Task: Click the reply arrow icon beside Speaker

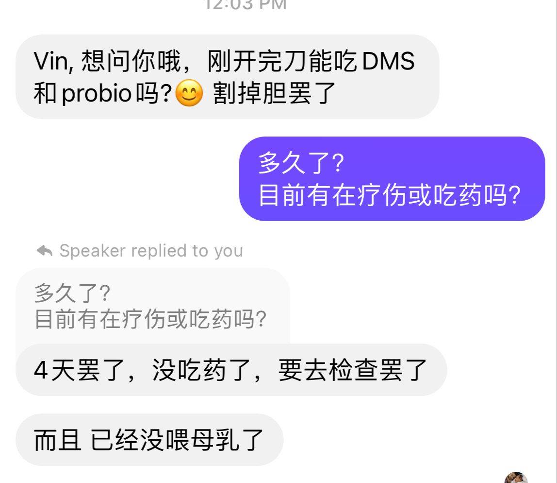Action: click(45, 251)
